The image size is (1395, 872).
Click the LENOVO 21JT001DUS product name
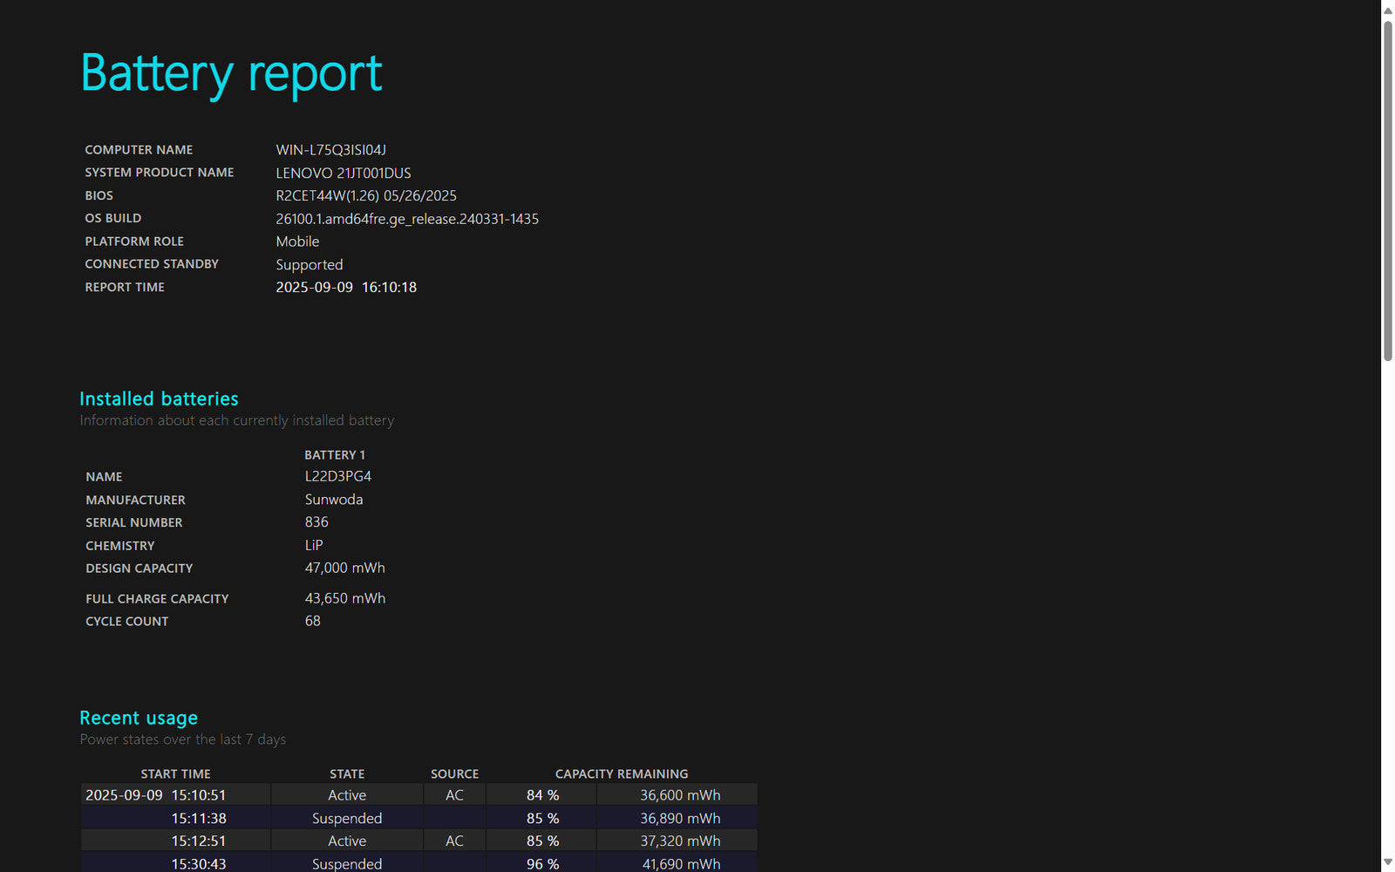coord(343,173)
